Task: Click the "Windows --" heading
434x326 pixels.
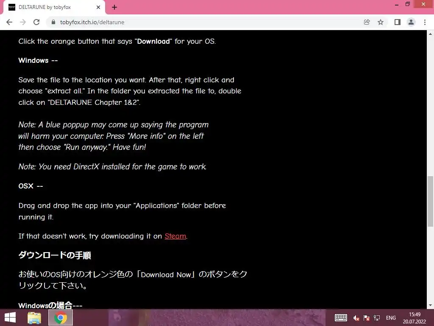Action: (x=38, y=60)
